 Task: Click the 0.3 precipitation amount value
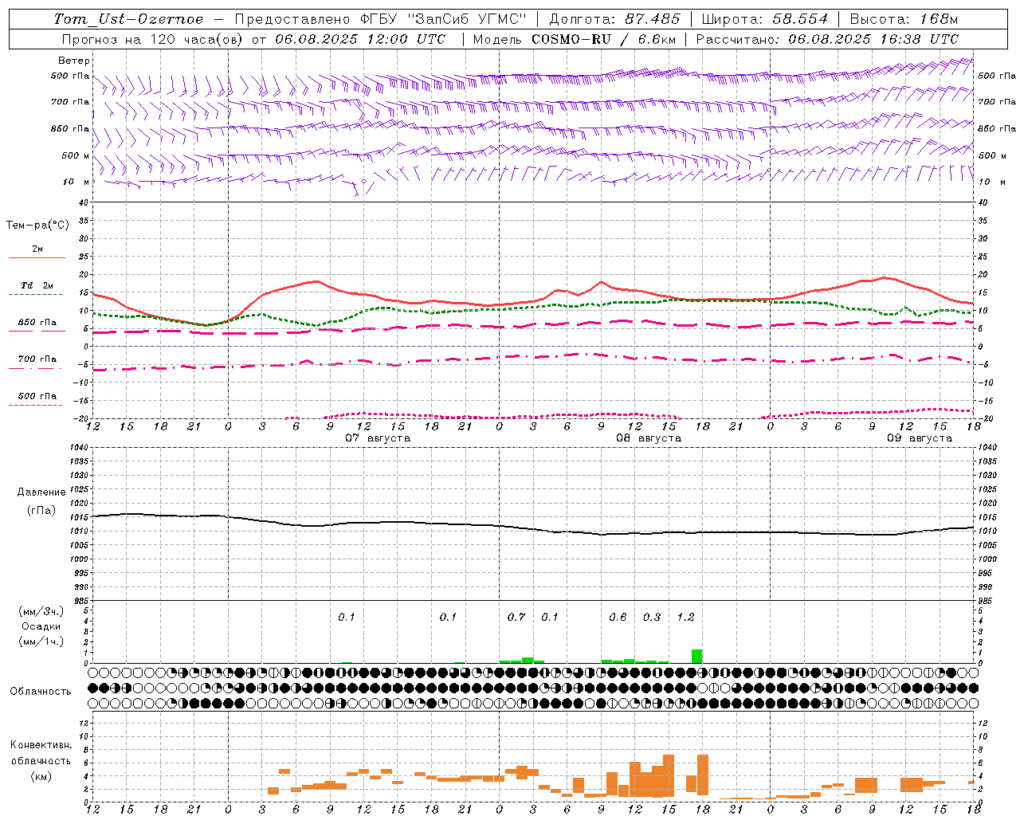(652, 617)
